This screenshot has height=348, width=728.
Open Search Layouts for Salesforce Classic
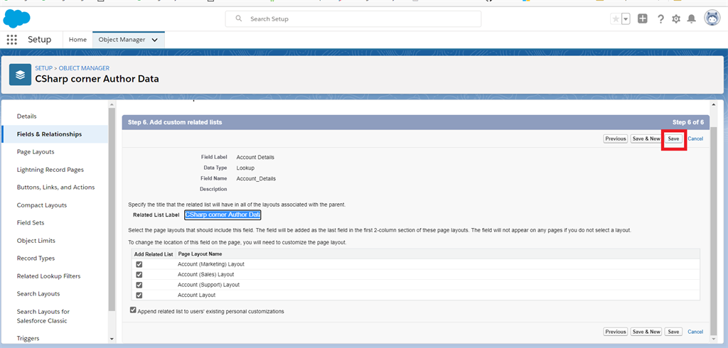pyautogui.click(x=43, y=316)
